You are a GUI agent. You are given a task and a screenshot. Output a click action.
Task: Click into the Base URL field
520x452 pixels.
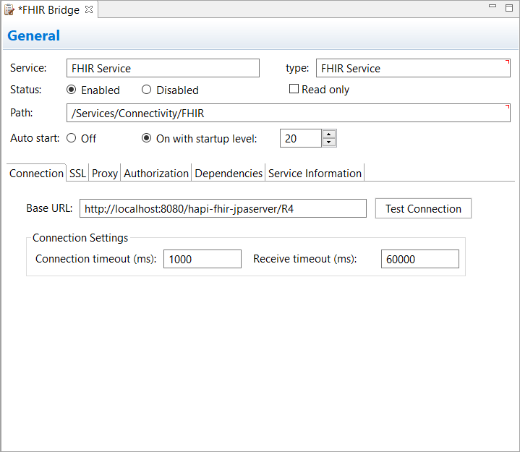223,208
